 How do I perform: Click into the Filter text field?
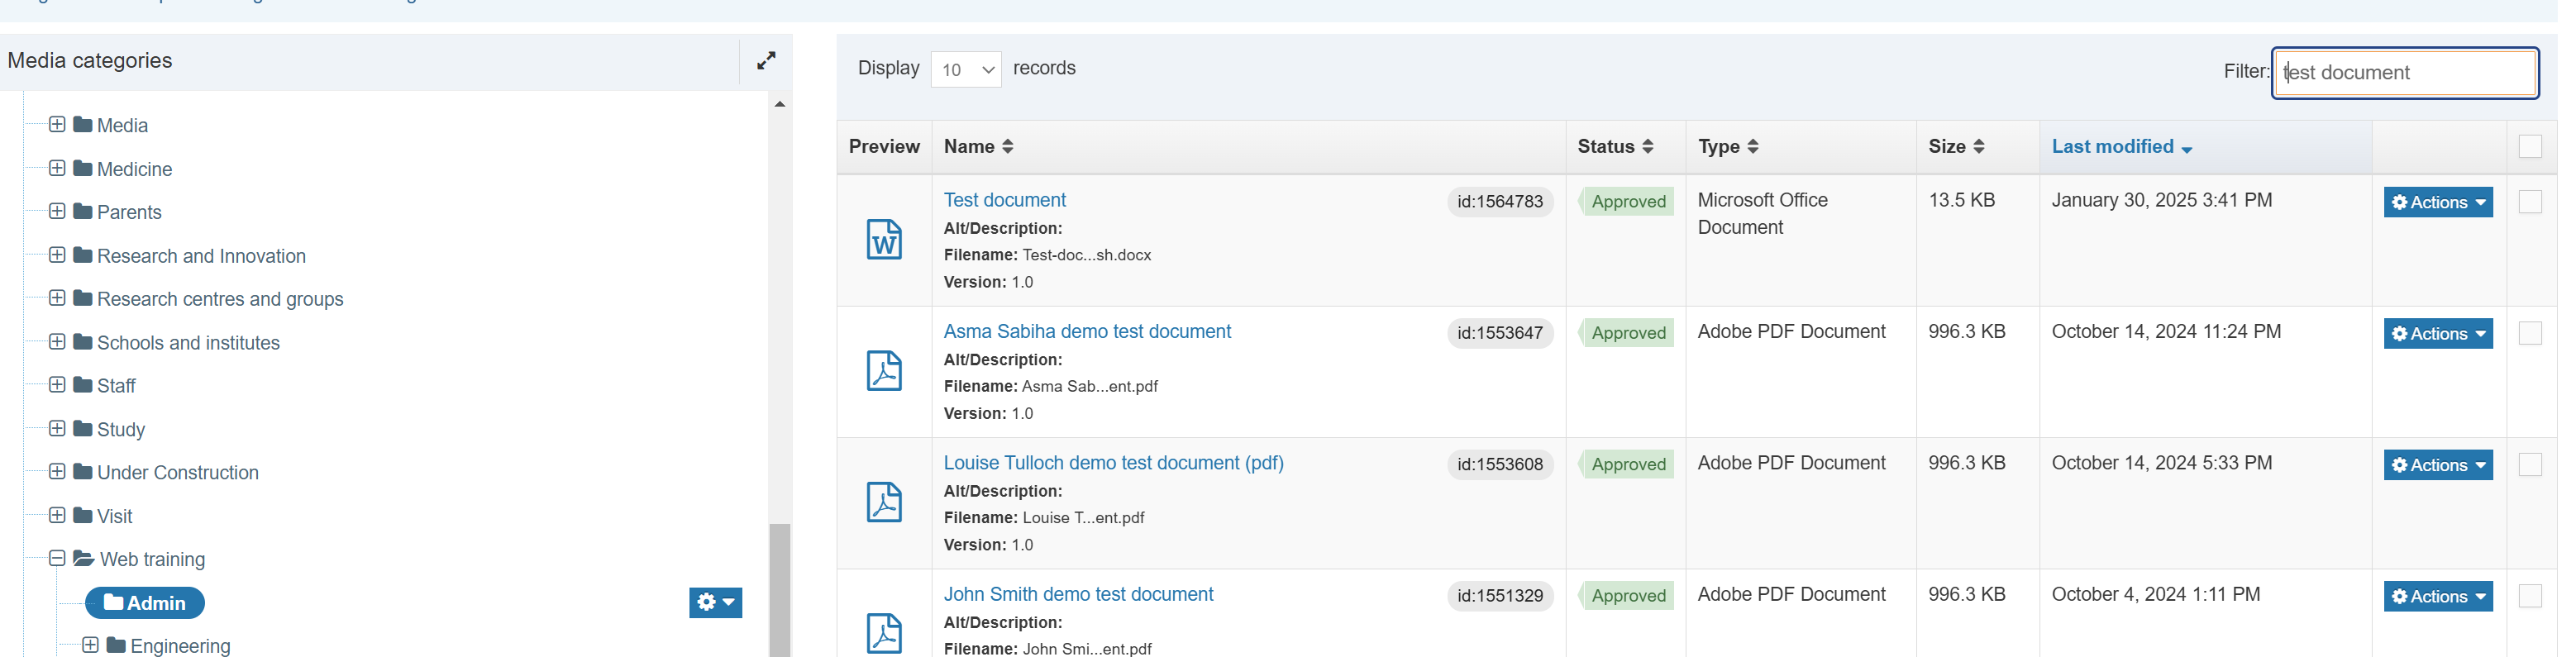point(2404,73)
